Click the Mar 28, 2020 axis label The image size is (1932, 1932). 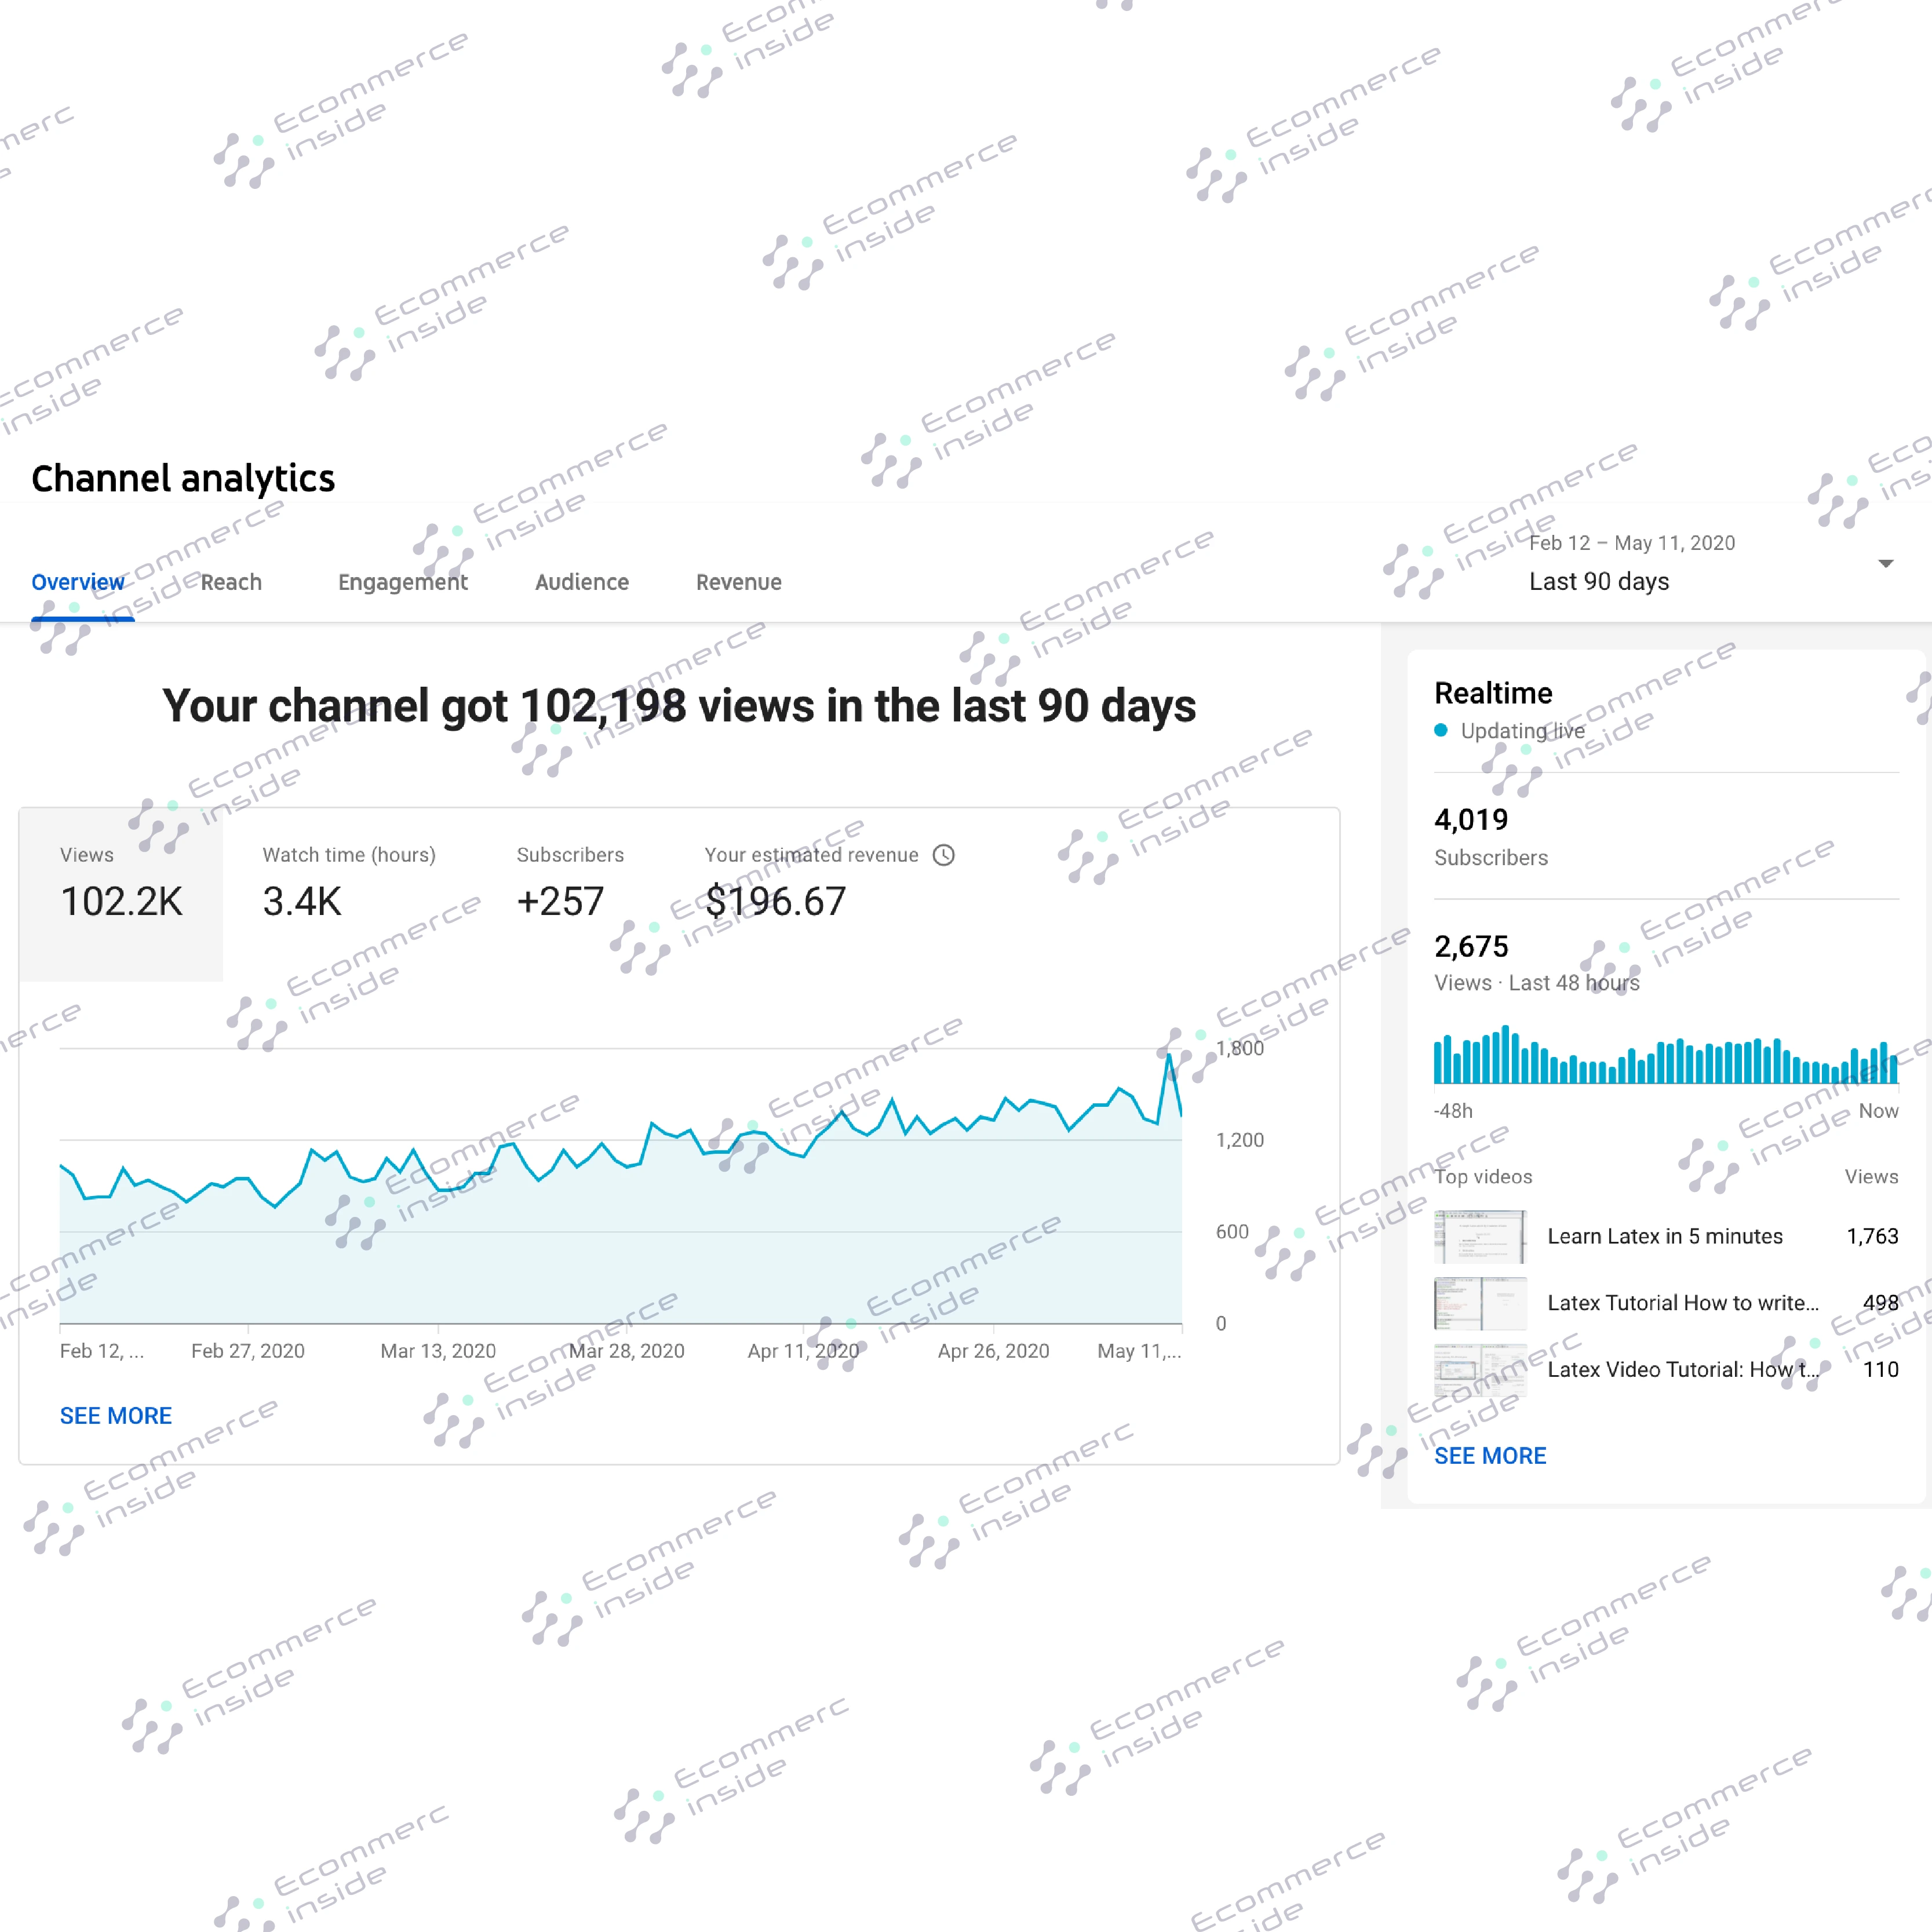627,1350
